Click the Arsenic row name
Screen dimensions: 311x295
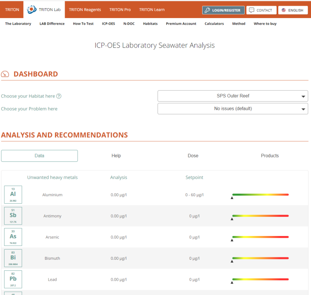(x=52, y=237)
